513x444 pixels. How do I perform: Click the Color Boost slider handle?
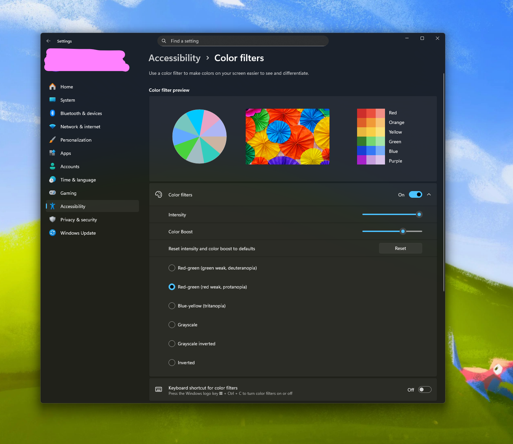point(403,231)
